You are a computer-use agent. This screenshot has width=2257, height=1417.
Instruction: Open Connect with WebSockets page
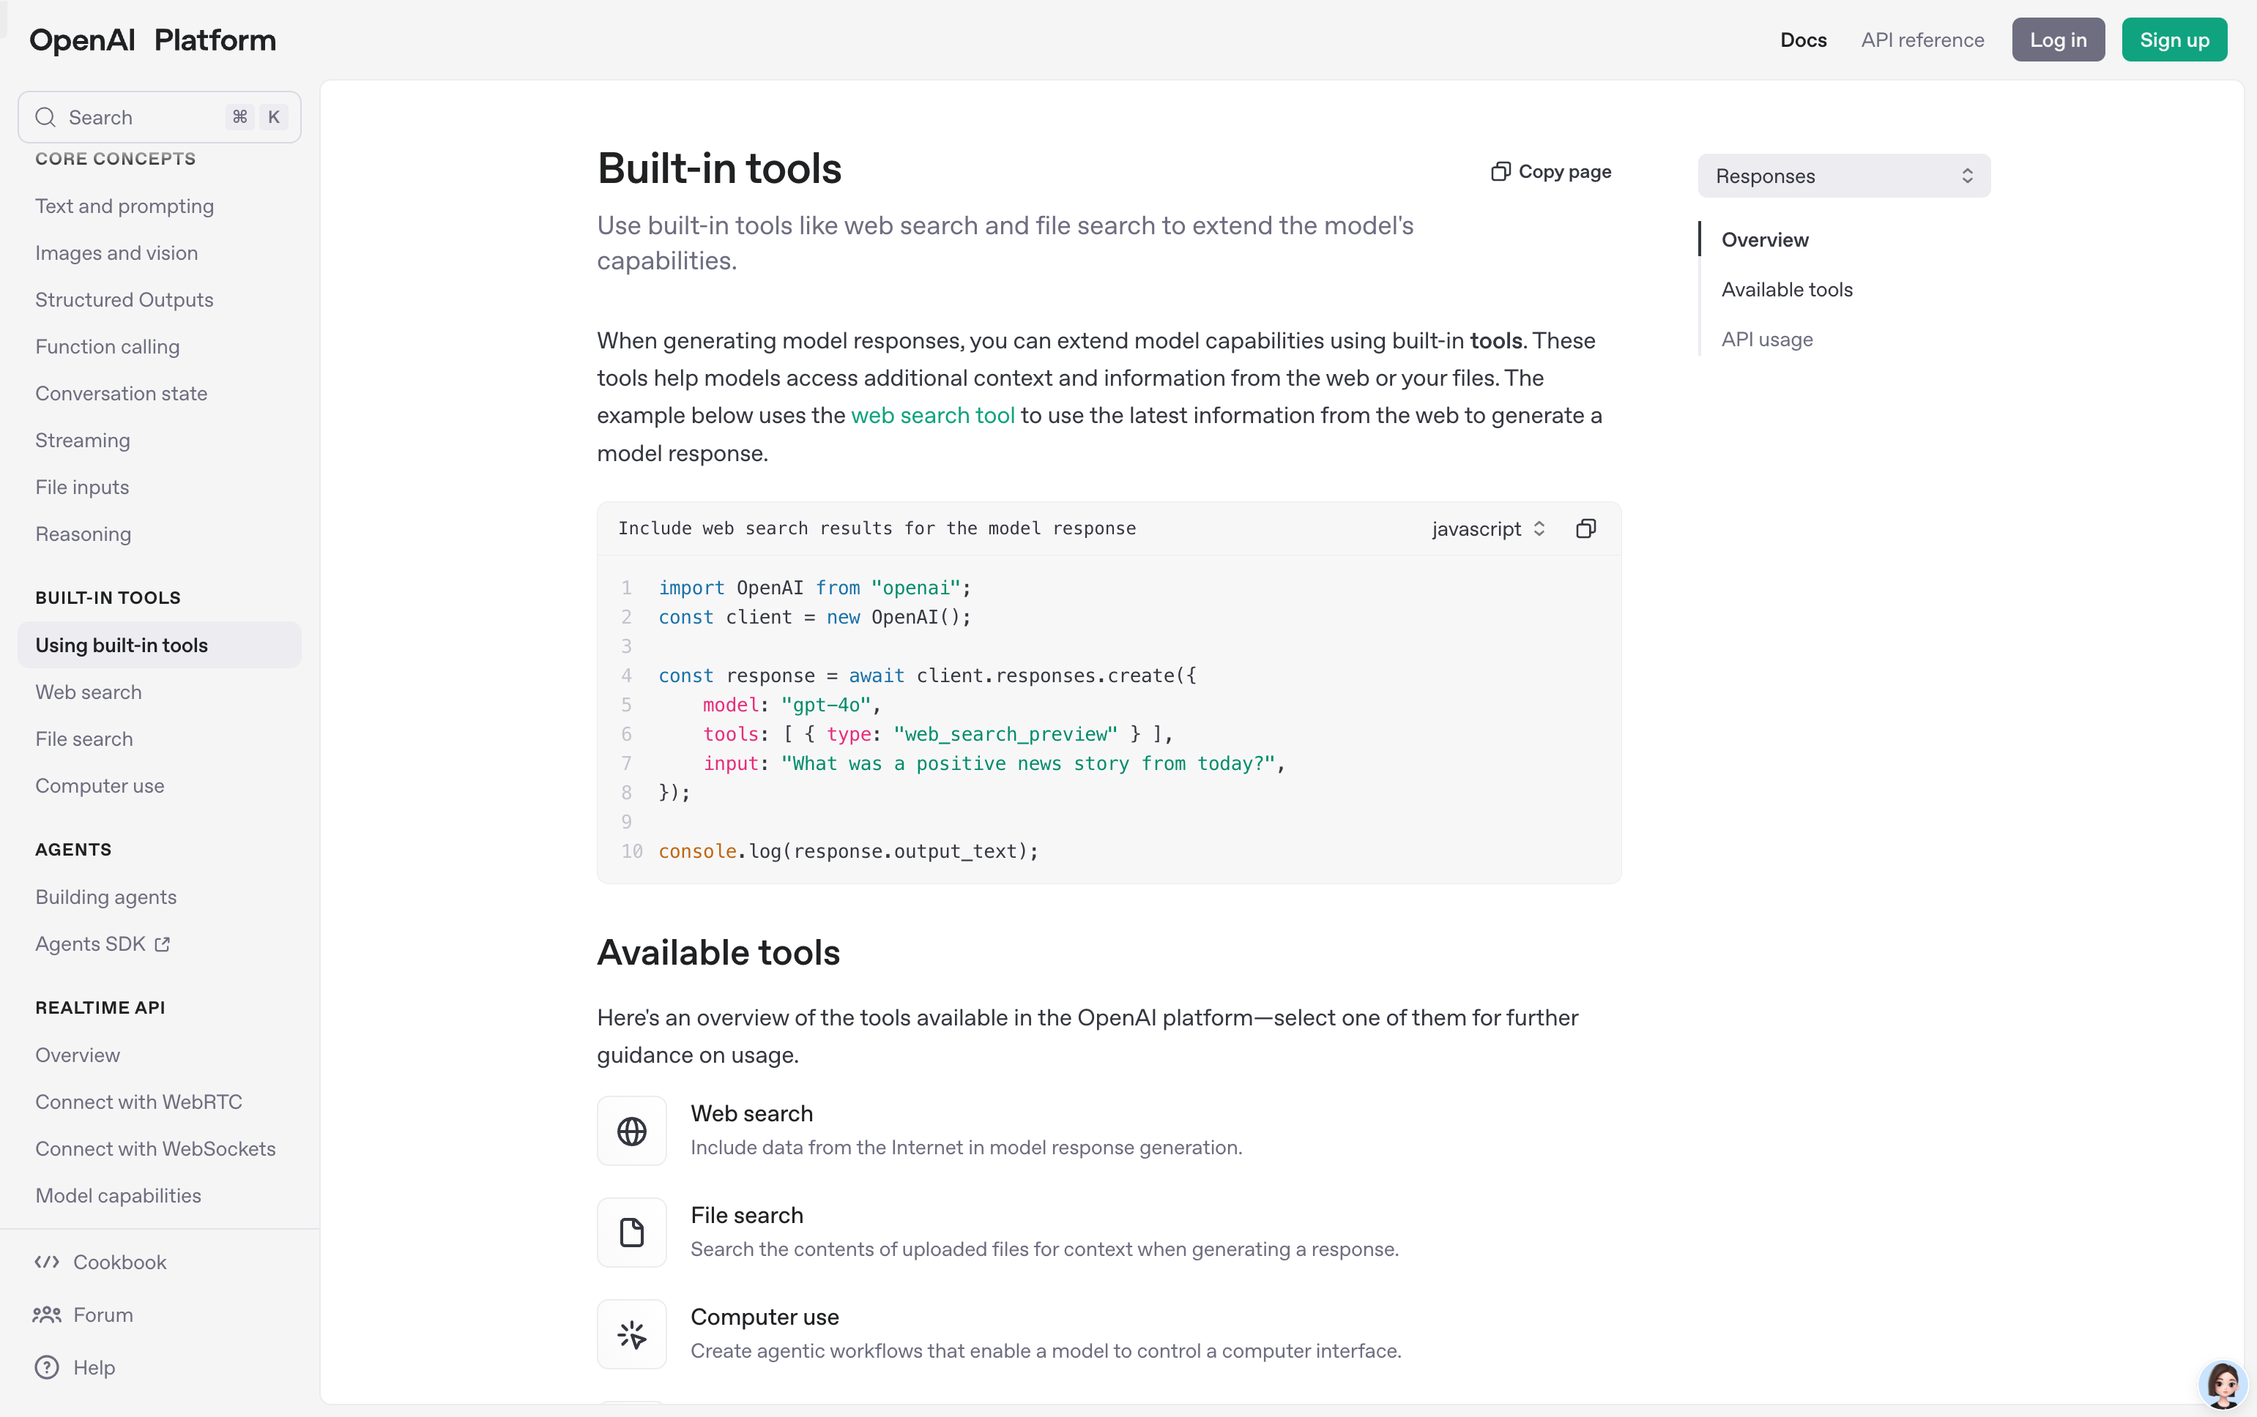click(x=155, y=1148)
